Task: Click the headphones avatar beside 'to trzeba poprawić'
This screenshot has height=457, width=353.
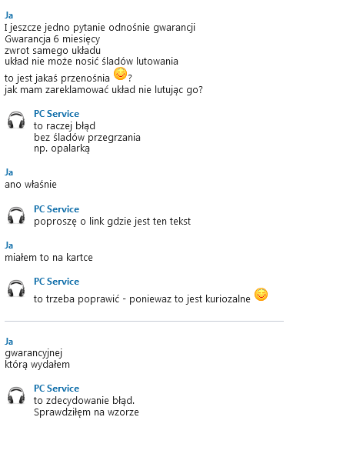Action: pyautogui.click(x=16, y=289)
